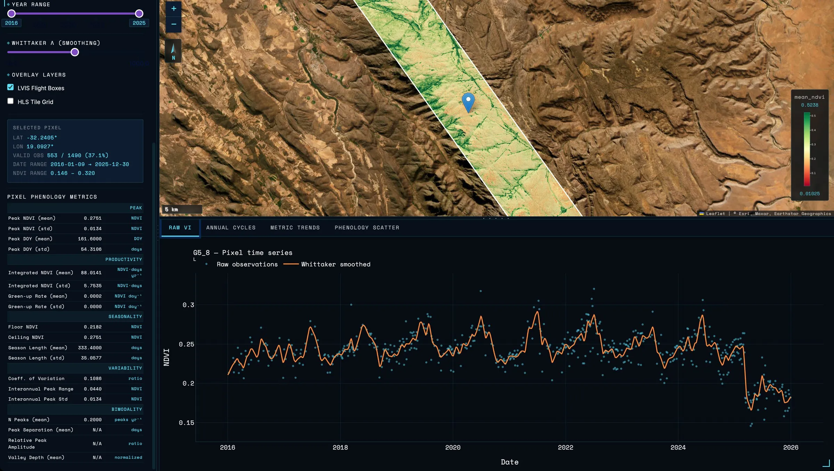Click the sidebar vertical scrollbar
Image resolution: width=834 pixels, height=471 pixels.
point(154,306)
